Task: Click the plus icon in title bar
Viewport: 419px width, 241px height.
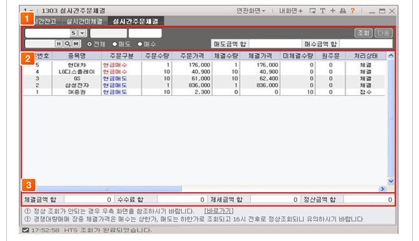Action: (x=333, y=11)
